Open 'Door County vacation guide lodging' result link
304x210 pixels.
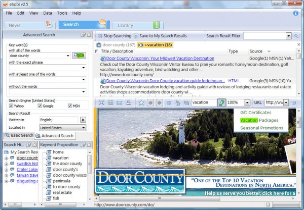[165, 81]
